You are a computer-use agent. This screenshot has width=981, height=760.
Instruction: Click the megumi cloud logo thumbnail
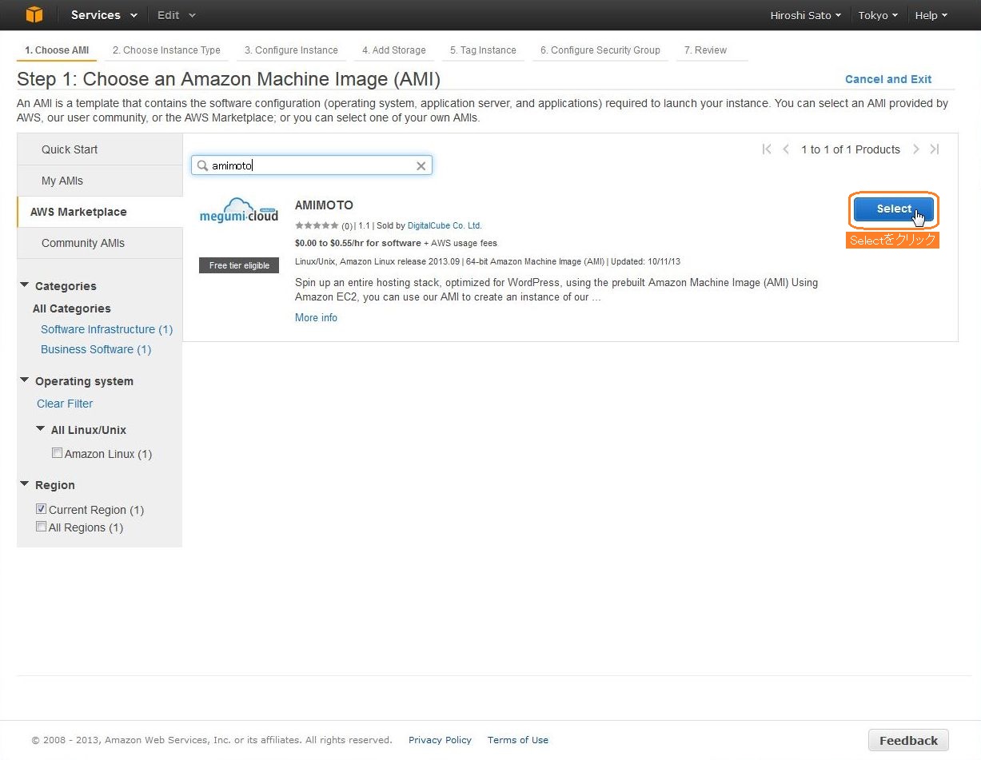[x=239, y=211]
